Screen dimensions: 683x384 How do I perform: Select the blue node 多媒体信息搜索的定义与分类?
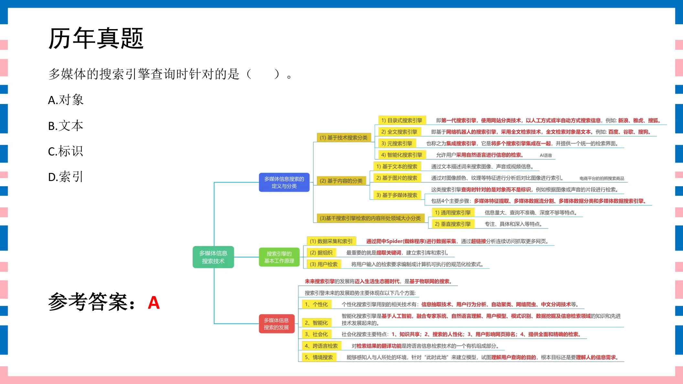(x=284, y=182)
